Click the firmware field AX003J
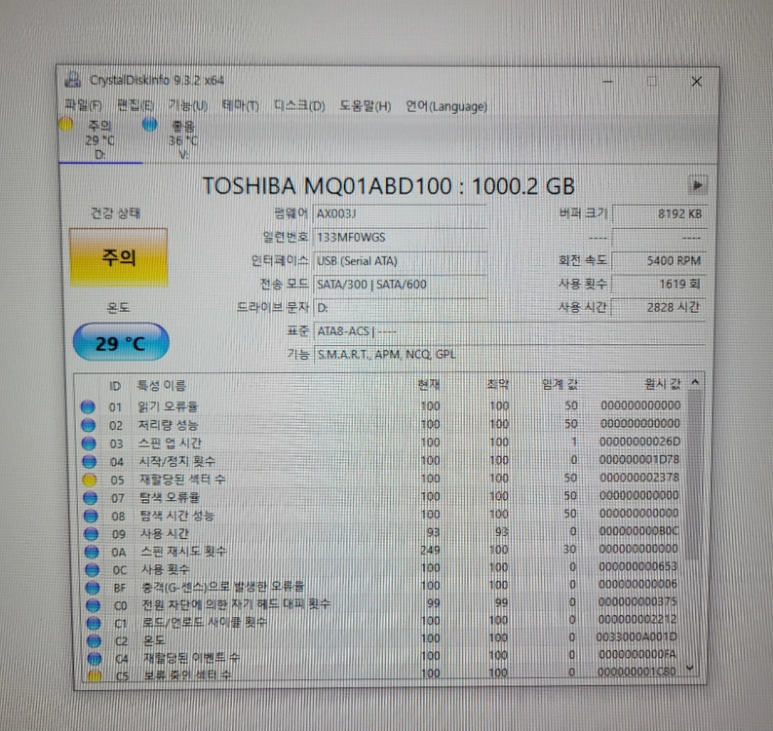 (400, 213)
